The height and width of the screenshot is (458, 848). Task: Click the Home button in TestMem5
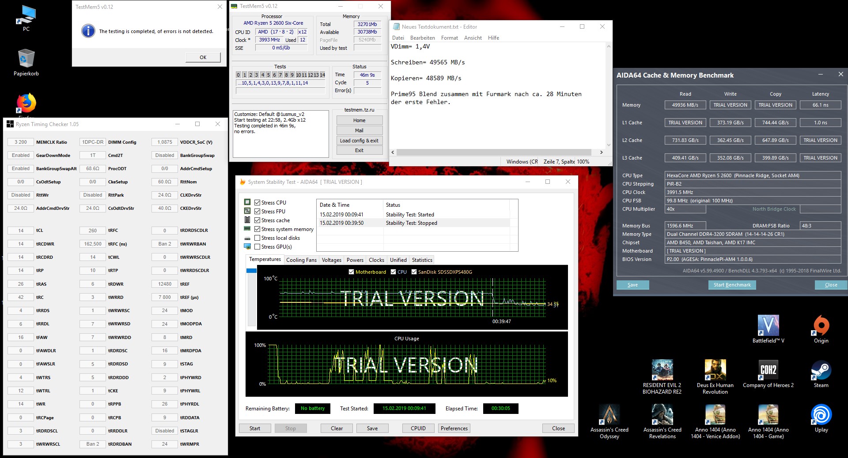tap(359, 120)
